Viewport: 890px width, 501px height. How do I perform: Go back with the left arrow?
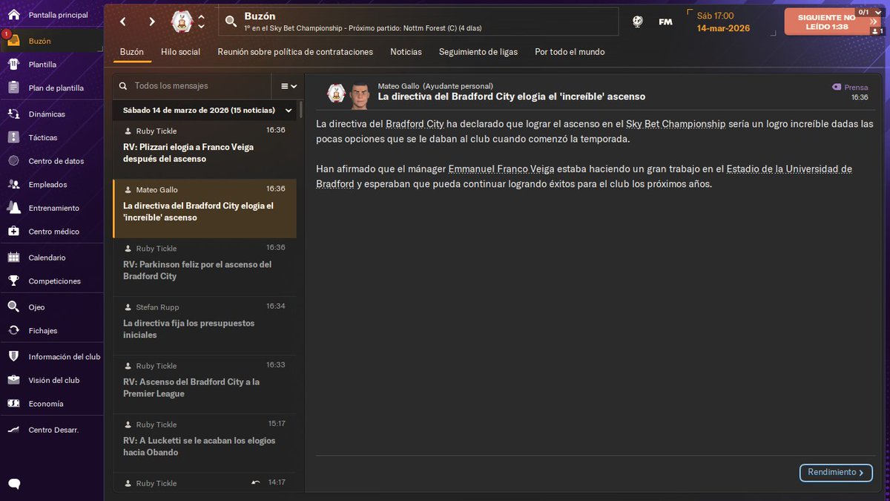point(123,22)
